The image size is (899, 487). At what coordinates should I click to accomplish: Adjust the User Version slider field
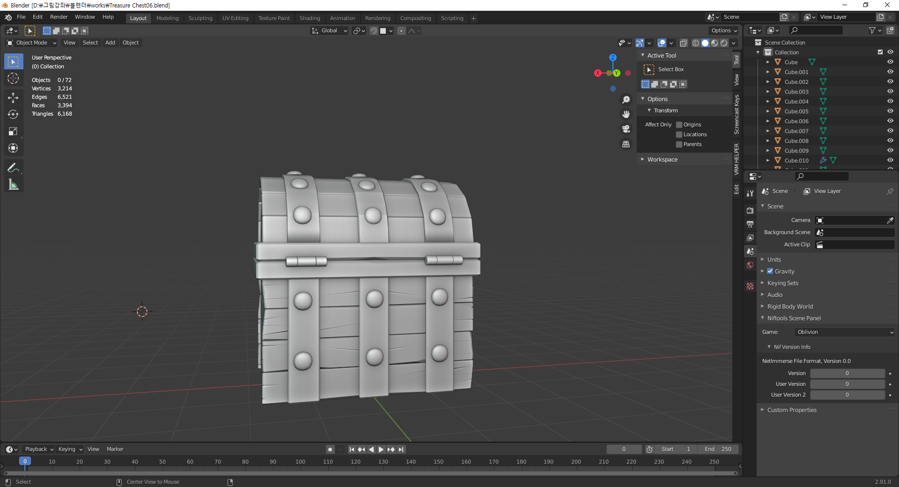point(847,384)
